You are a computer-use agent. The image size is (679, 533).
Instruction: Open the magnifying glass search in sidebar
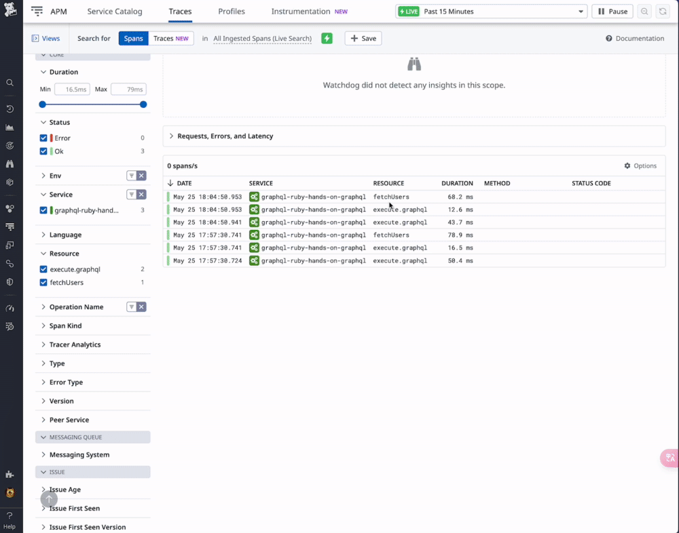pyautogui.click(x=10, y=83)
